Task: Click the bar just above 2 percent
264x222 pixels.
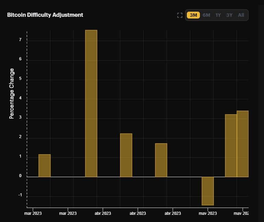Action: coord(126,155)
